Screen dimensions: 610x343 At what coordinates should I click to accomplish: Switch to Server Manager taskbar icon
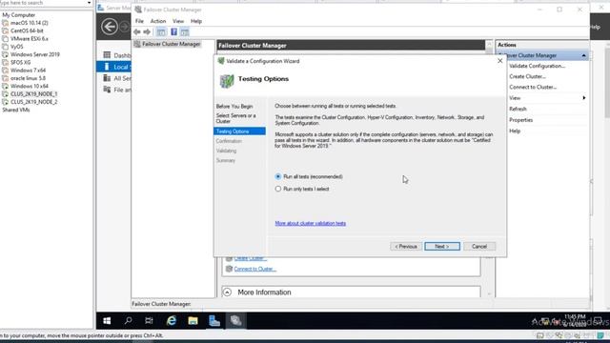[214, 321]
